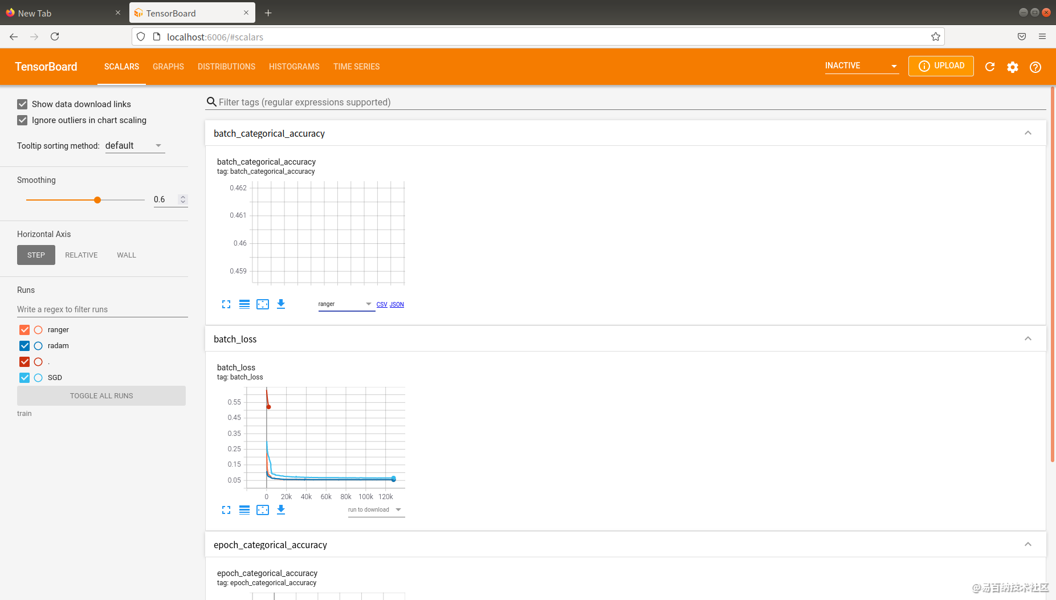Download batch_loss chart as SVG

click(x=281, y=510)
